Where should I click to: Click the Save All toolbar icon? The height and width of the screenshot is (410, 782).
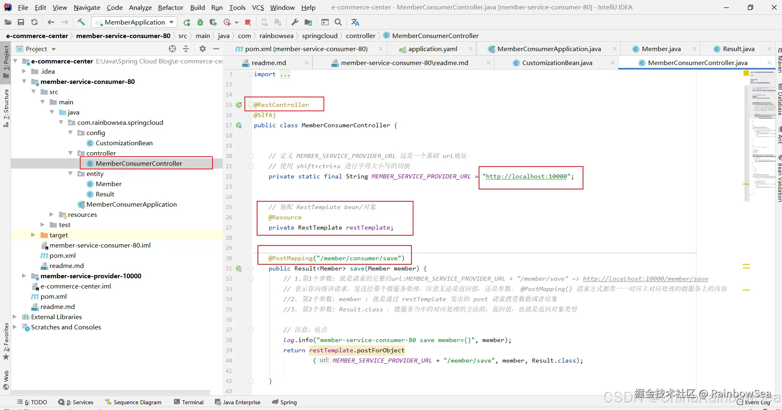(x=21, y=22)
